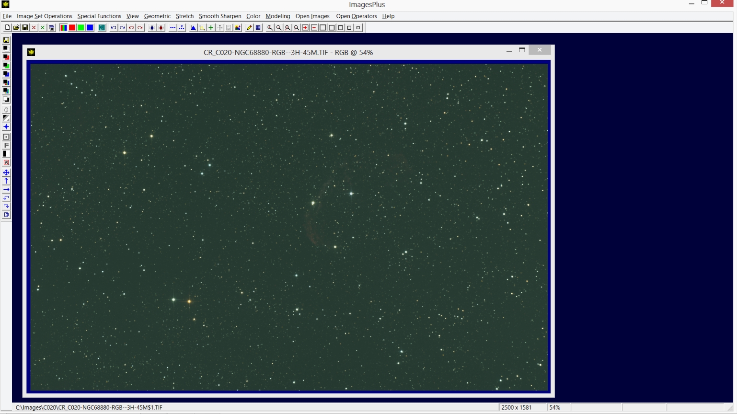Click the first blue undo arrow
Viewport: 737px width, 414px height.
(x=114, y=28)
